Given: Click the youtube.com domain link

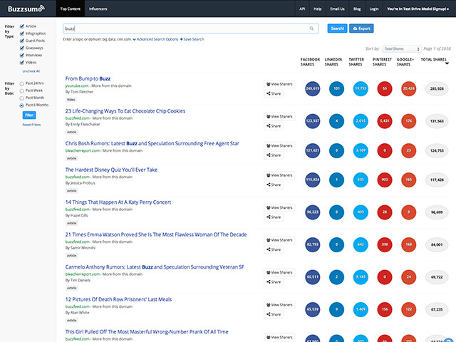Looking at the screenshot, I should [77, 85].
